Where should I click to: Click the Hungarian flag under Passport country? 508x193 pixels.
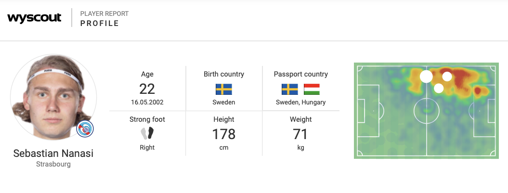click(x=312, y=90)
